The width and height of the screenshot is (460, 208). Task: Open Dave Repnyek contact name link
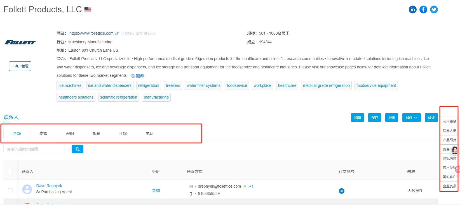pos(49,186)
